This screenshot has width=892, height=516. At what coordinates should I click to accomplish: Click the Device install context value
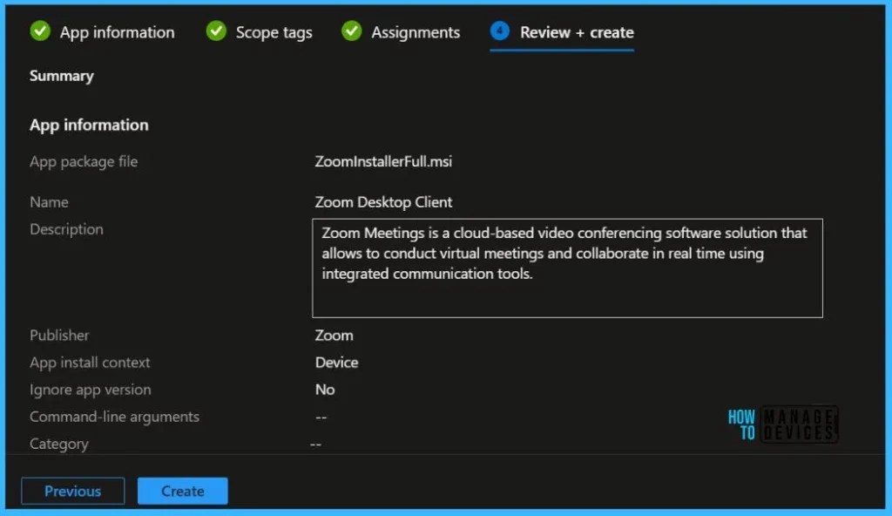click(x=336, y=363)
